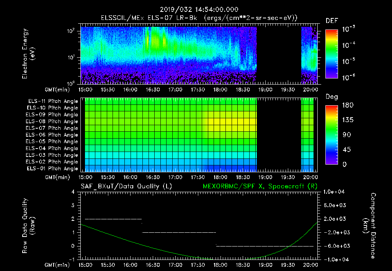Click the GMT(min) label under data quality panel
392x271 pixels.
[x=57, y=265]
